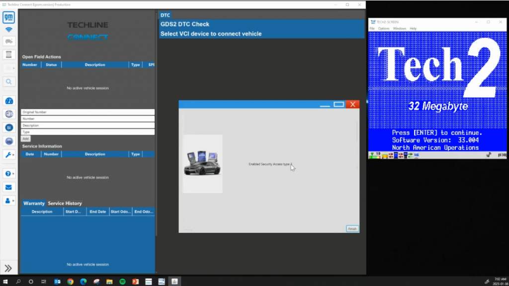Open the SPS programming sidebar icon
Screen dimensions: 509x286
pyautogui.click(x=9, y=141)
